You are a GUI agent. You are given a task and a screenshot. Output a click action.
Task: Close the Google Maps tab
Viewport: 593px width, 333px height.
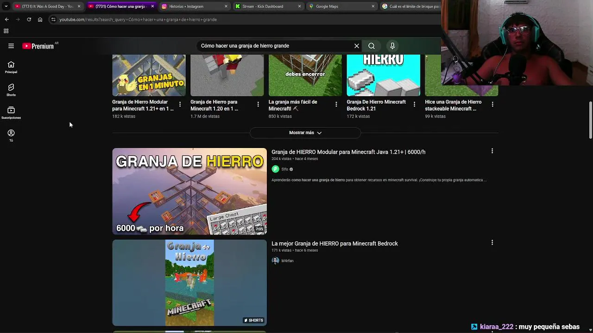click(x=373, y=6)
